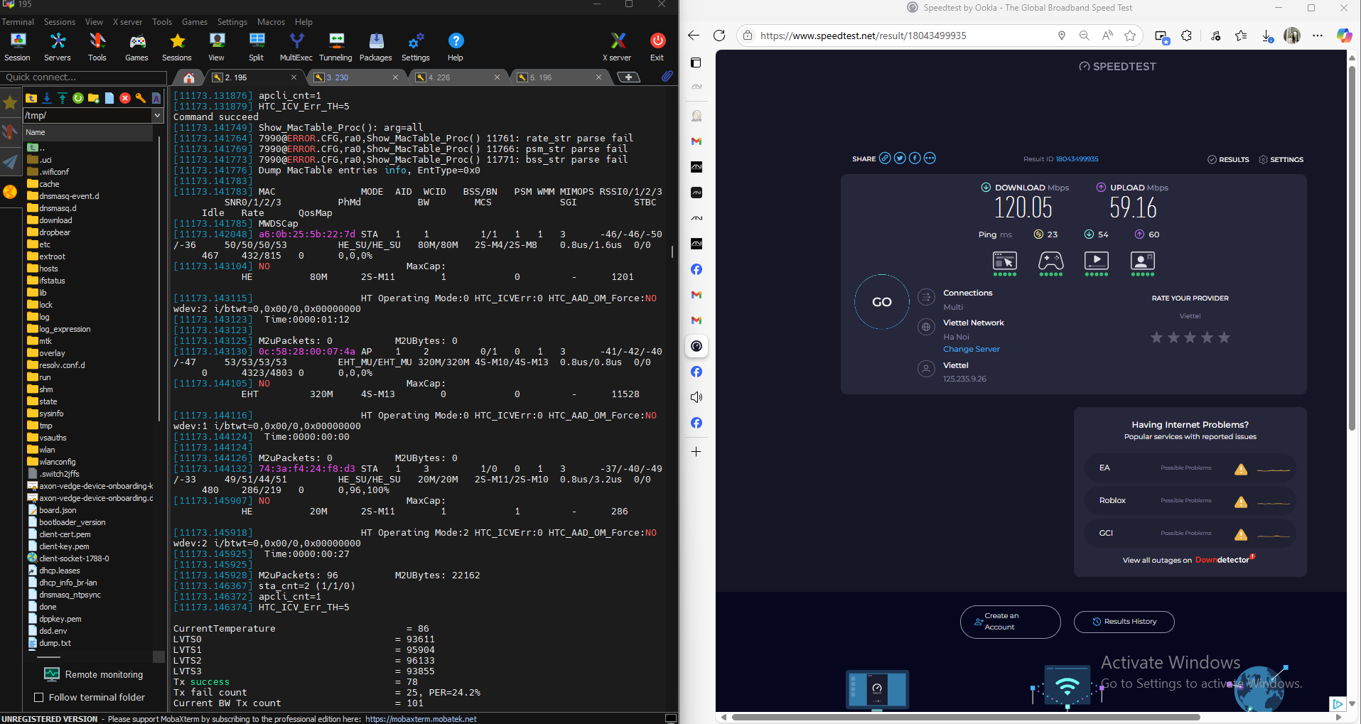Open the share more options icon
Viewport: 1361px width, 724px height.
(930, 158)
